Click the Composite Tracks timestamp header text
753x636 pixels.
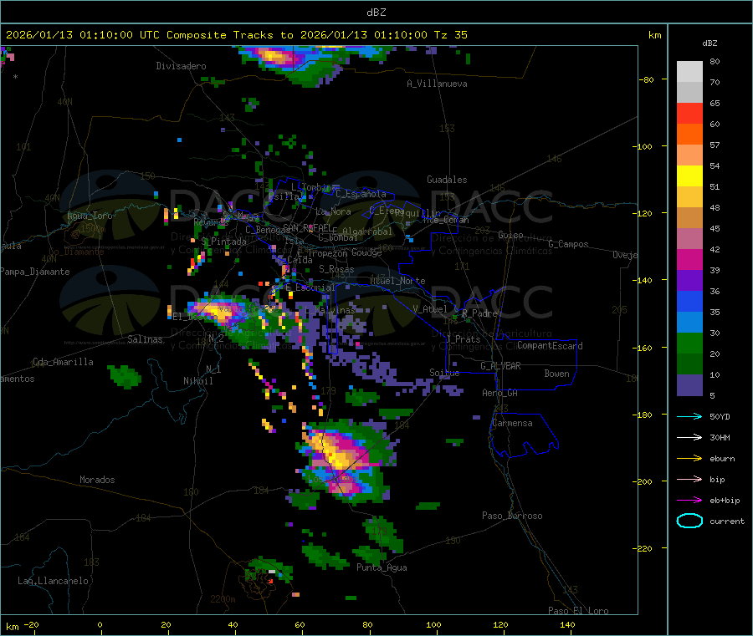(x=236, y=35)
